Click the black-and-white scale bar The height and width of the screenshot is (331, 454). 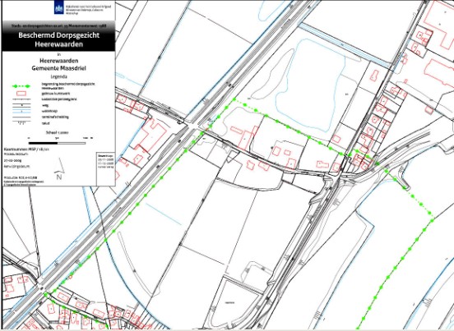pyautogui.click(x=57, y=143)
